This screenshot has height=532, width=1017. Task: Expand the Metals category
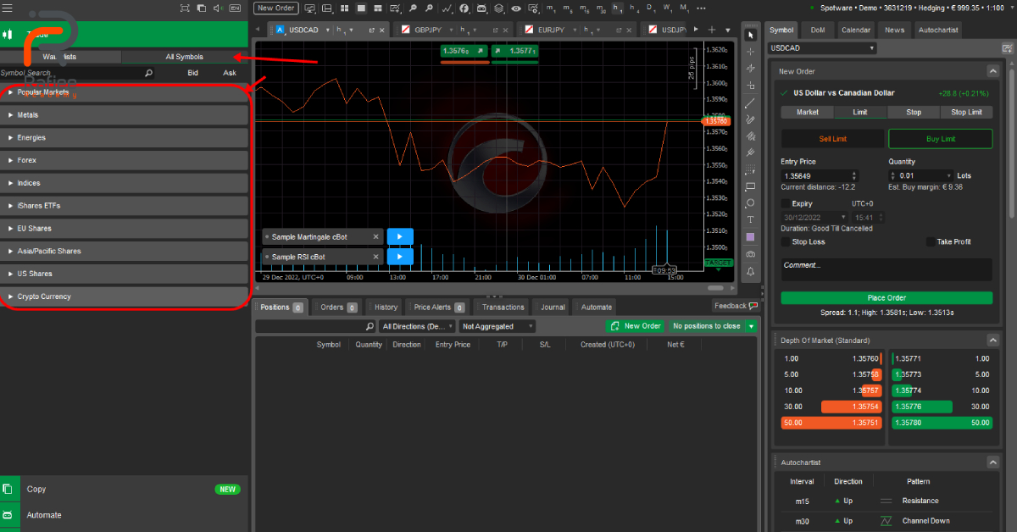pyautogui.click(x=125, y=114)
